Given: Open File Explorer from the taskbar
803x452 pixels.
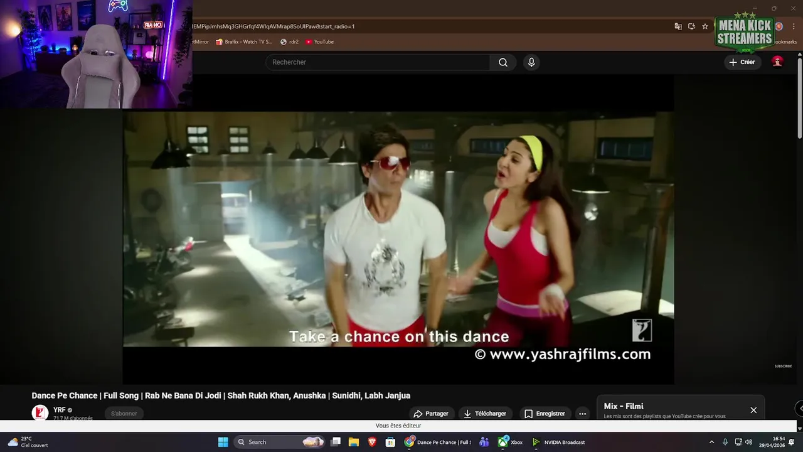Looking at the screenshot, I should (x=354, y=442).
